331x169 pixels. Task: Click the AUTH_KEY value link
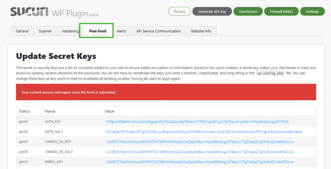(197, 122)
